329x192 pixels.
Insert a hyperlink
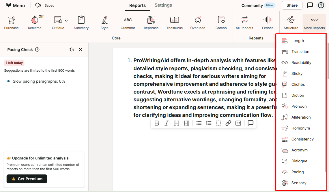point(228,123)
